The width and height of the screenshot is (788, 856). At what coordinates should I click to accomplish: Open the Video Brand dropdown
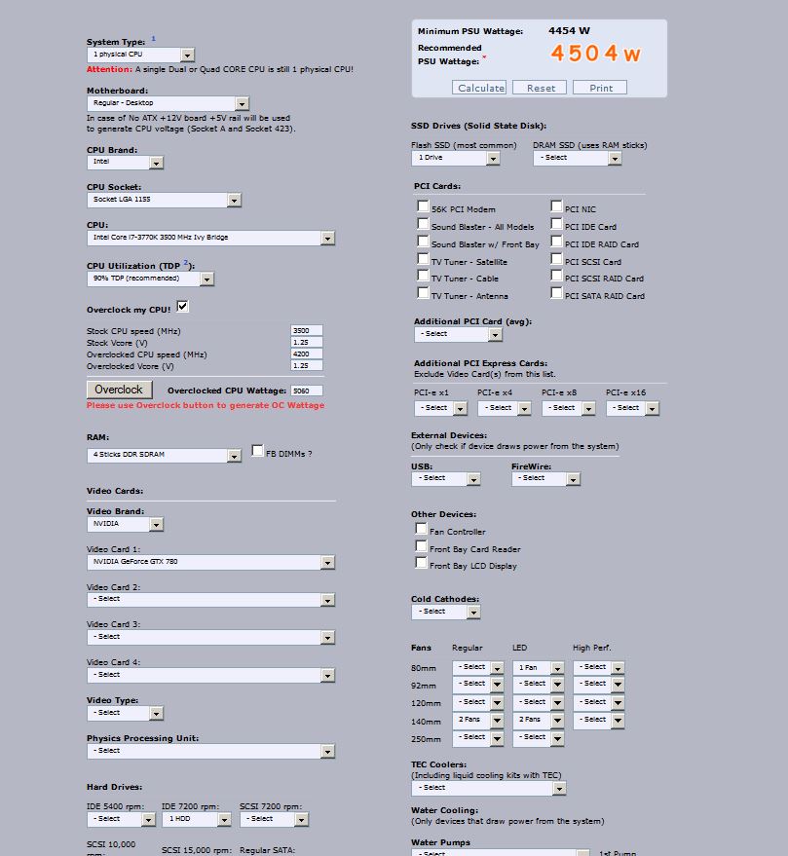125,524
